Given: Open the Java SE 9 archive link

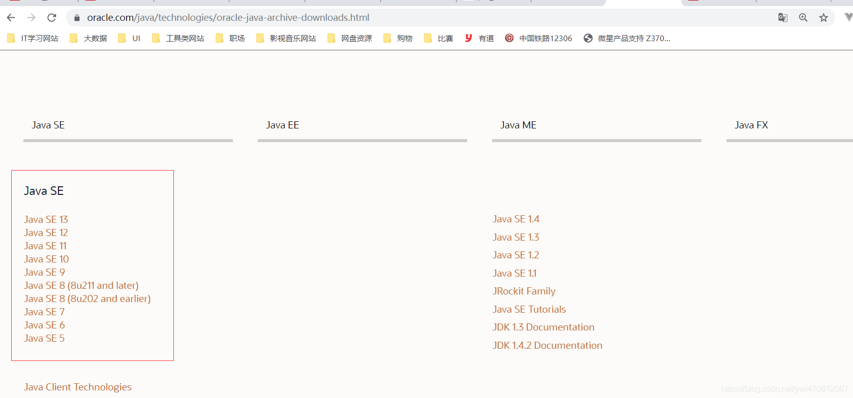Looking at the screenshot, I should (x=44, y=272).
